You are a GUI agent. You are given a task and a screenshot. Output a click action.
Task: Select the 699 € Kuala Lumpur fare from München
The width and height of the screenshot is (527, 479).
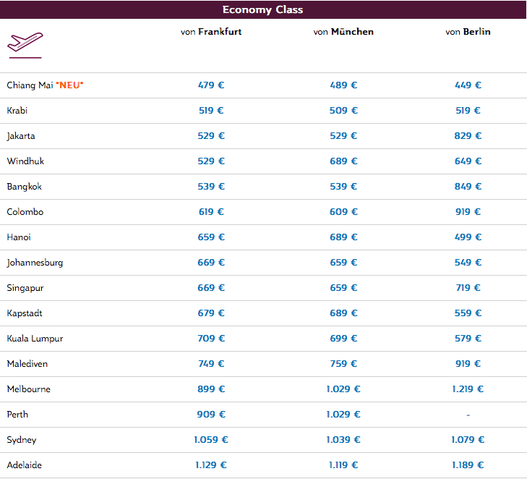[343, 339]
